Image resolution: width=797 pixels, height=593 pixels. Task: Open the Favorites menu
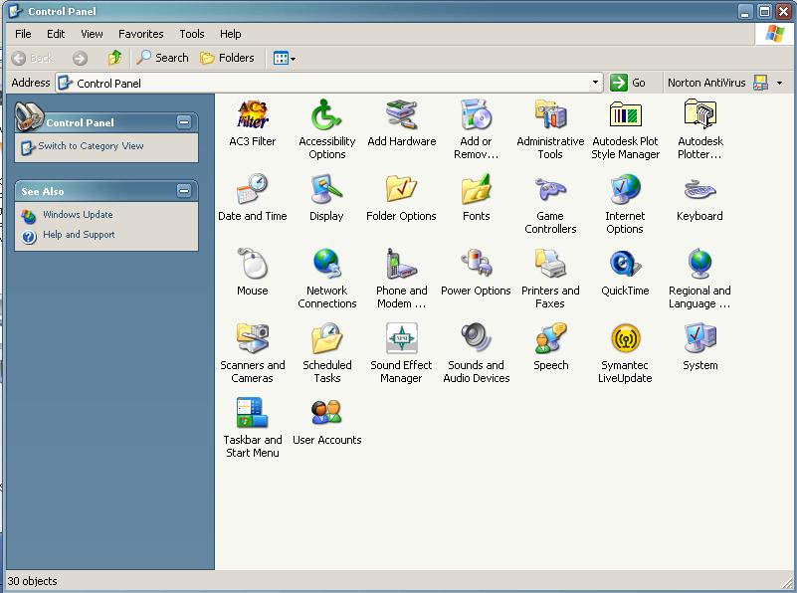[x=140, y=34]
